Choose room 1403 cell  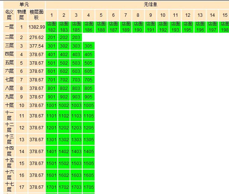(x=76, y=152)
